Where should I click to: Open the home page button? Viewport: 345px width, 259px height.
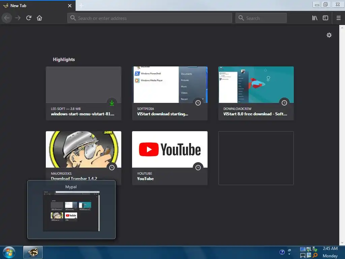39,18
